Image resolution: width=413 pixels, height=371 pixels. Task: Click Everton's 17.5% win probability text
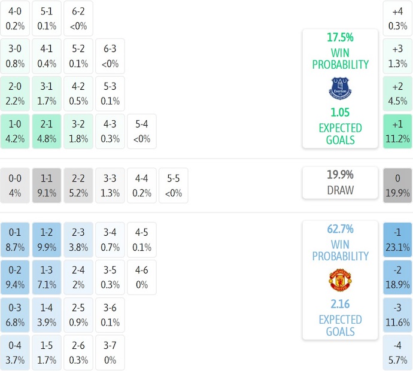pos(339,37)
